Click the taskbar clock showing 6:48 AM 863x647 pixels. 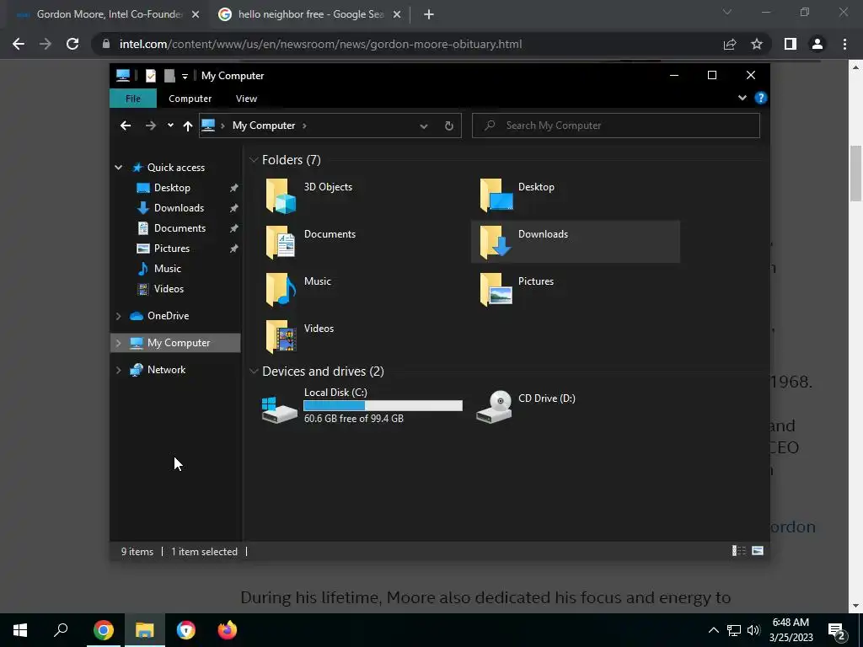click(791, 630)
